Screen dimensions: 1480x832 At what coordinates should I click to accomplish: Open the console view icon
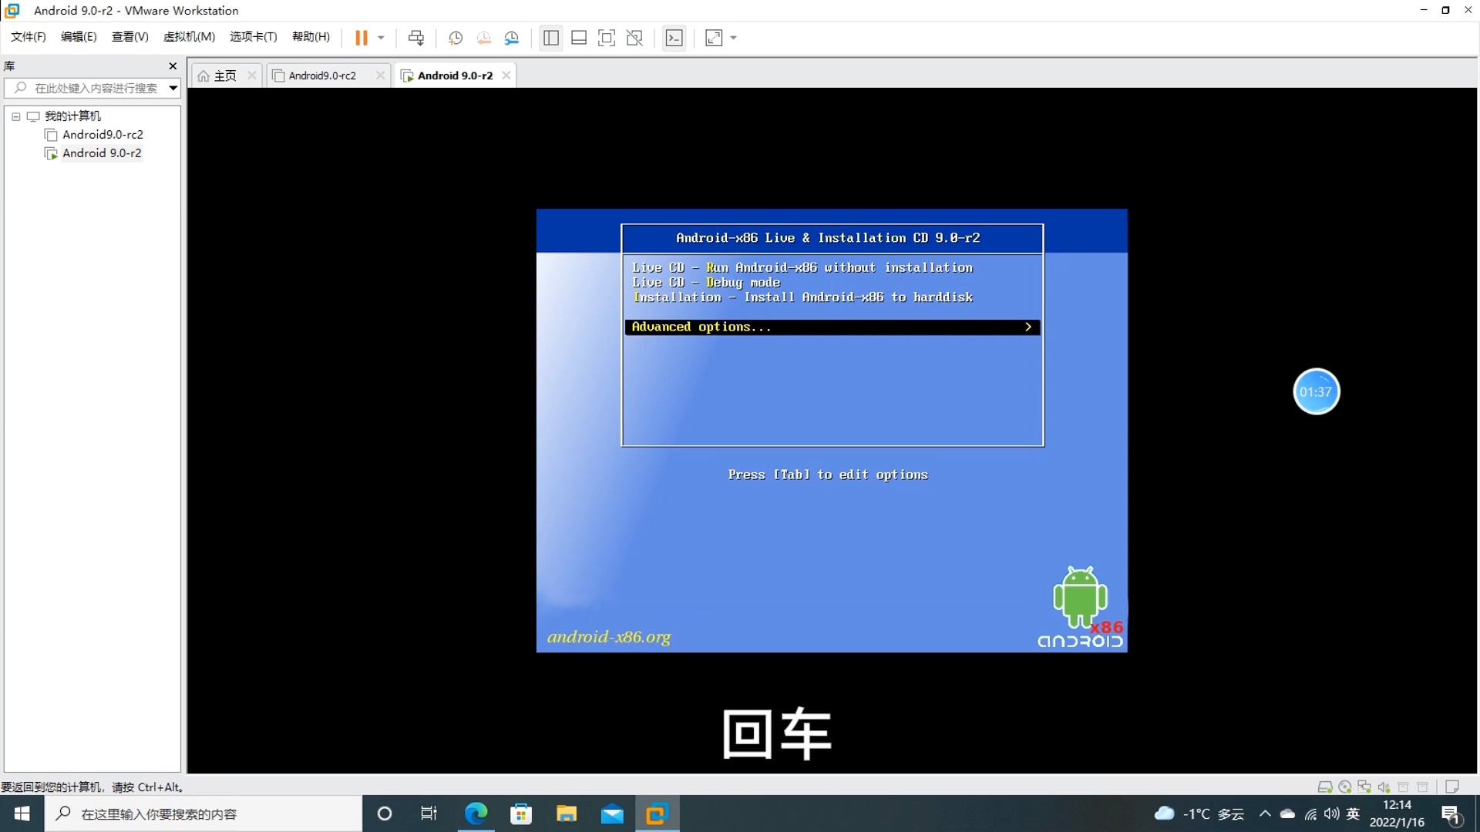pyautogui.click(x=674, y=38)
